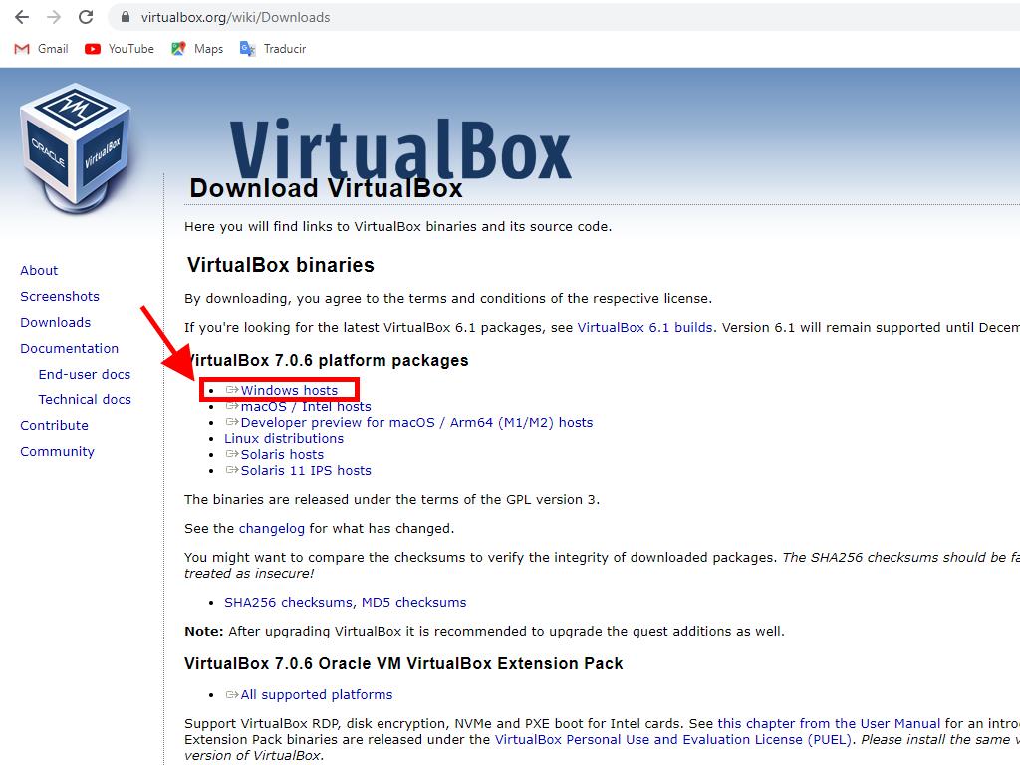The height and width of the screenshot is (765, 1020).
Task: Click external link icon beside Solaris 11 IPS hosts
Action: click(231, 470)
